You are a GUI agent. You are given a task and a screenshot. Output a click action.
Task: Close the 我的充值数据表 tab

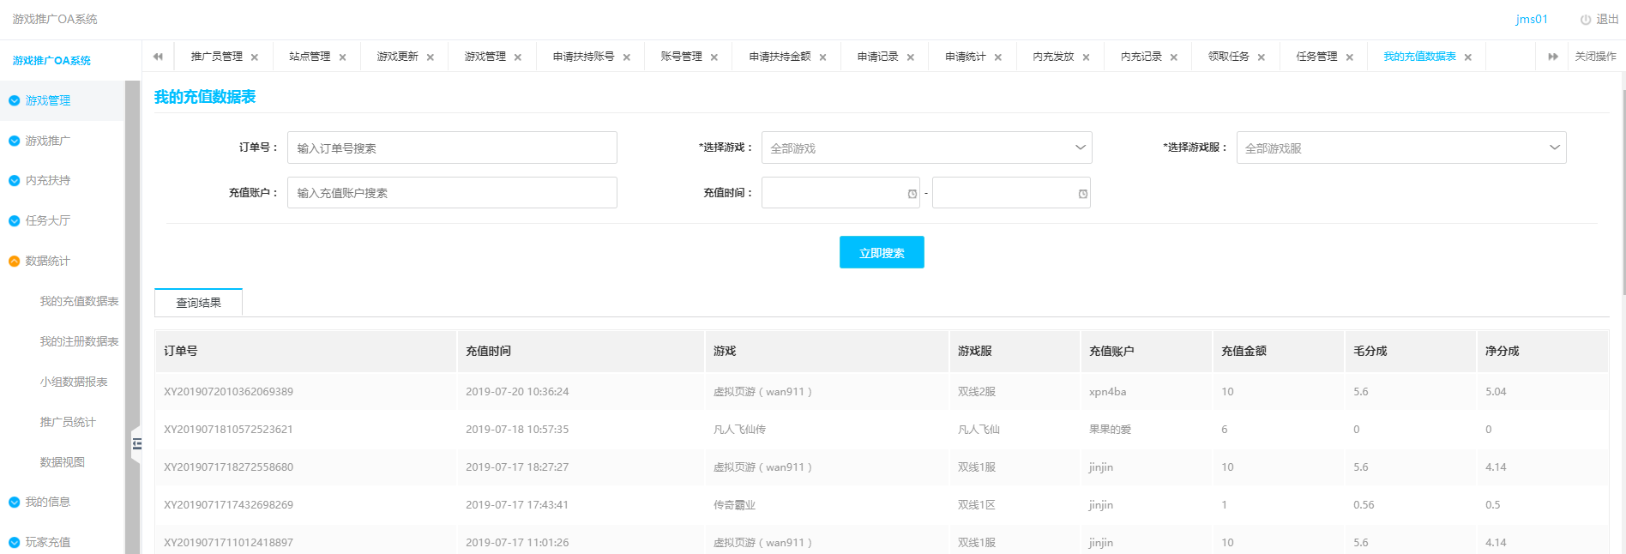point(1468,57)
